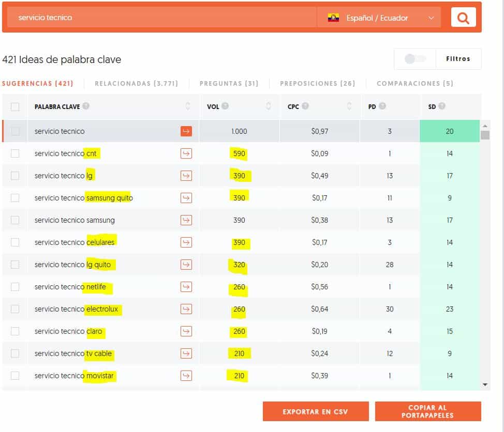The width and height of the screenshot is (504, 432).
Task: Sort by the VOL column arrows
Action: coord(269,106)
